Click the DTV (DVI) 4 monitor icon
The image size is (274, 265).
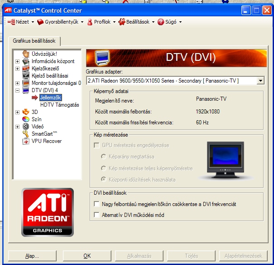26,90
